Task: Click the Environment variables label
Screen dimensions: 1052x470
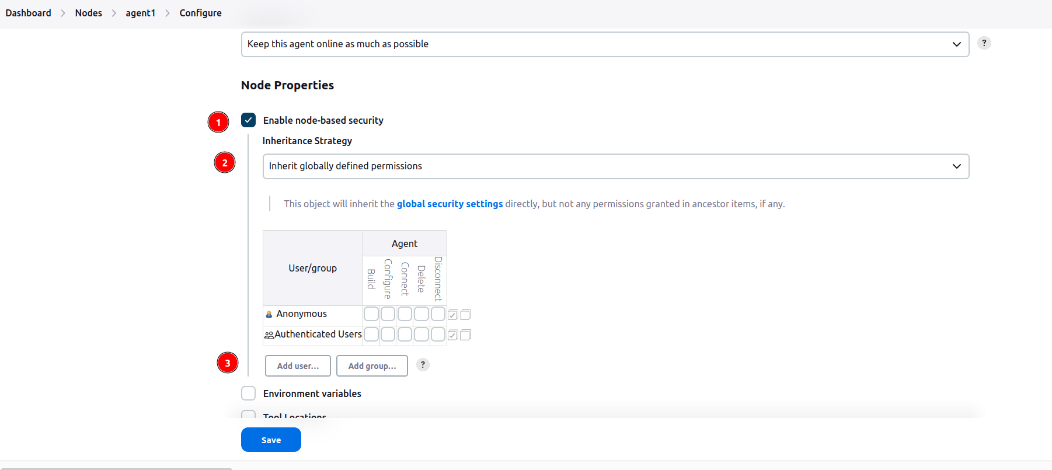Action: (312, 394)
